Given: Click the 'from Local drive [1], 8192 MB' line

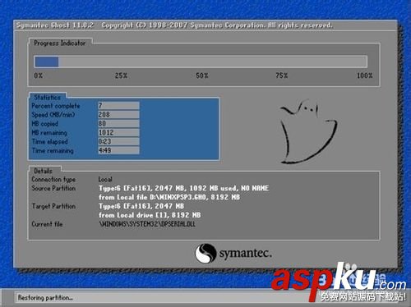Looking at the screenshot, I should pyautogui.click(x=150, y=215).
